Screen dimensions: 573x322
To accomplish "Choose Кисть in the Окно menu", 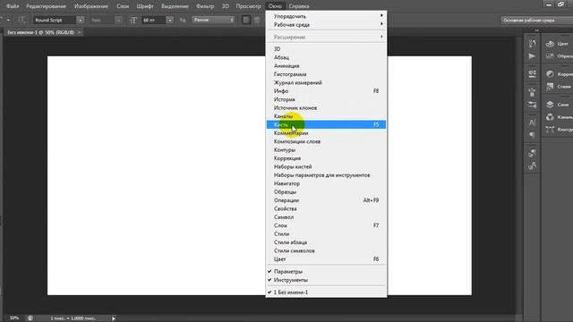I will pos(326,125).
